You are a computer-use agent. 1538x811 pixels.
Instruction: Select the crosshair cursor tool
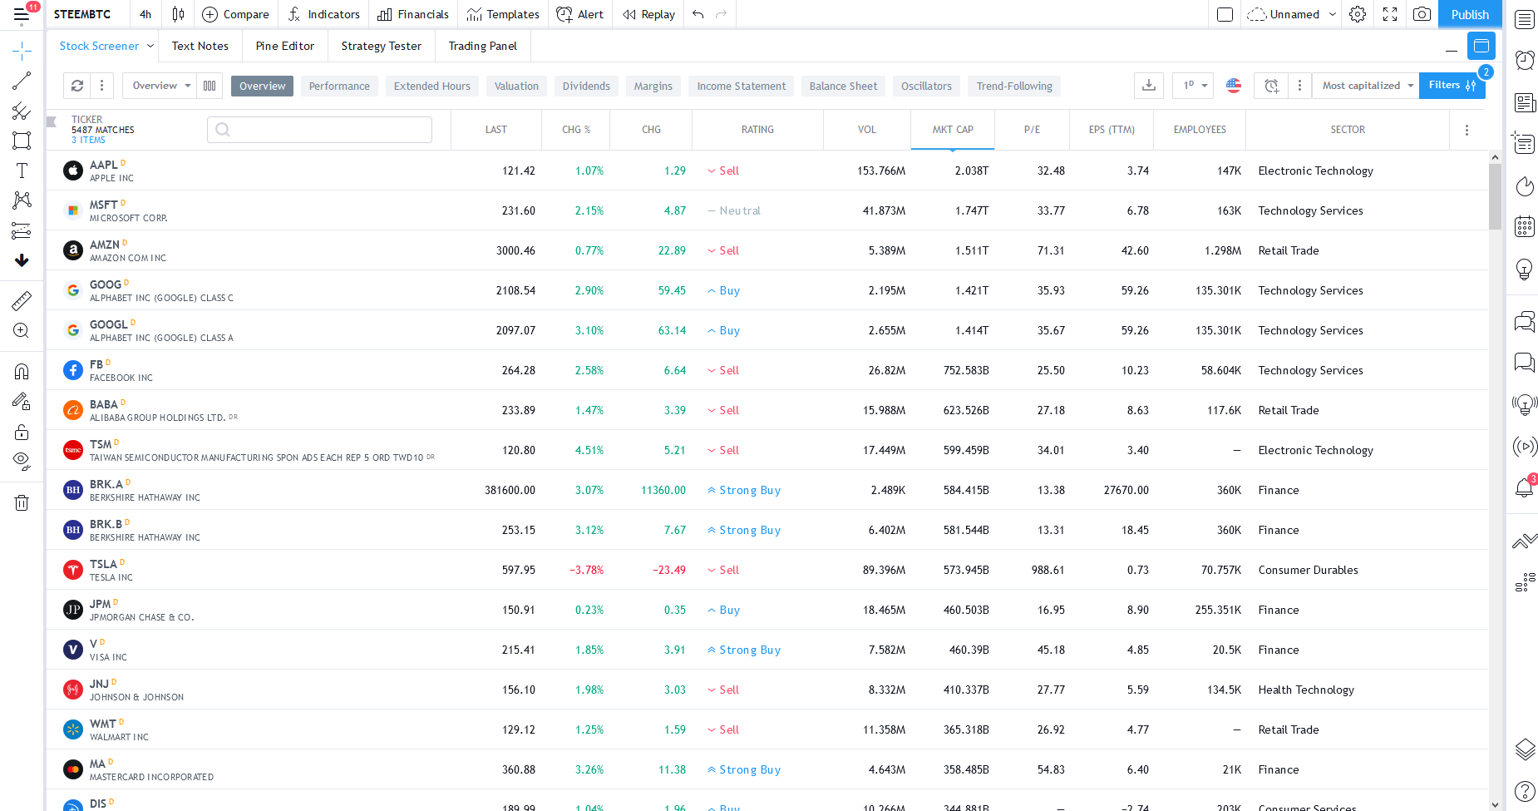point(22,52)
